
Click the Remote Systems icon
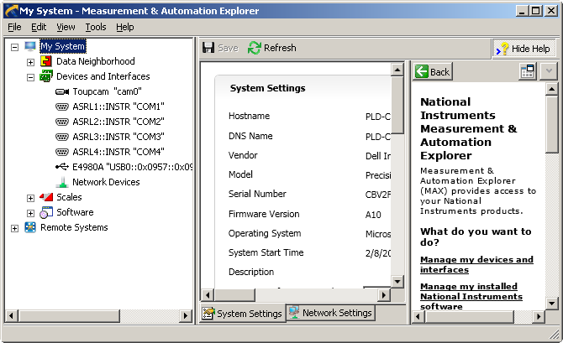(x=30, y=227)
